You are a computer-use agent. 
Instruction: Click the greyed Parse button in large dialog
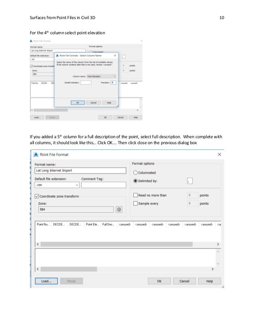pyautogui.click(x=72, y=281)
